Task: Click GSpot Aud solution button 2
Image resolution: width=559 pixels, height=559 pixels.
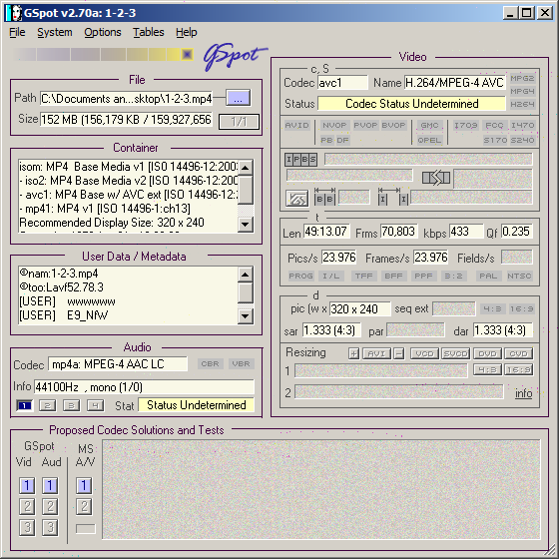Action: (x=50, y=507)
